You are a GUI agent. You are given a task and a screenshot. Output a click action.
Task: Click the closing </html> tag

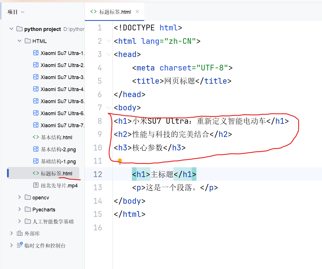point(130,214)
